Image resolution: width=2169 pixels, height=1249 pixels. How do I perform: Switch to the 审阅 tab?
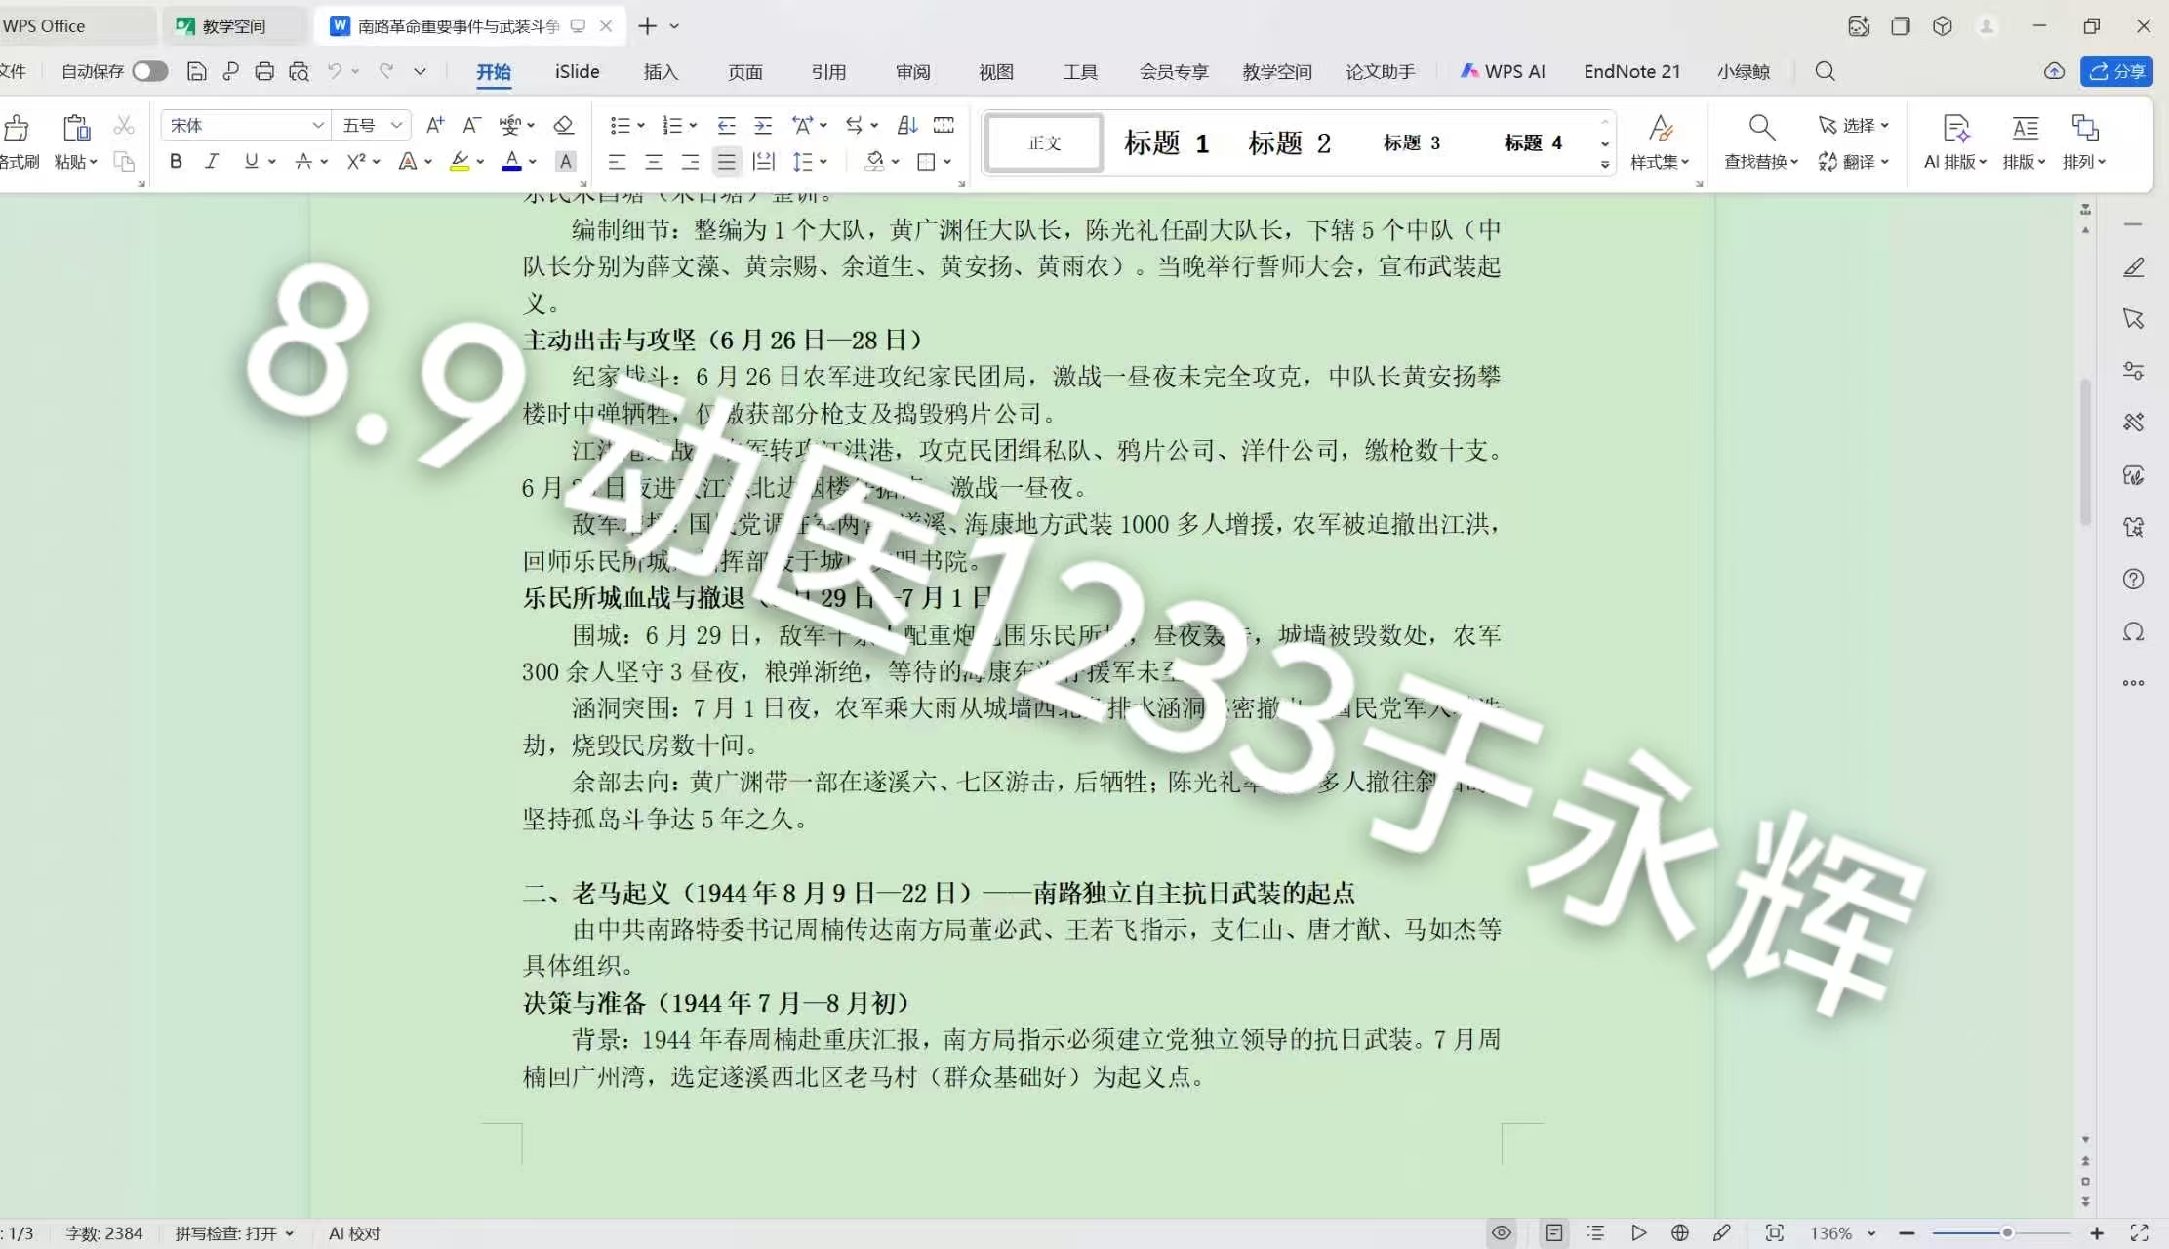click(912, 71)
